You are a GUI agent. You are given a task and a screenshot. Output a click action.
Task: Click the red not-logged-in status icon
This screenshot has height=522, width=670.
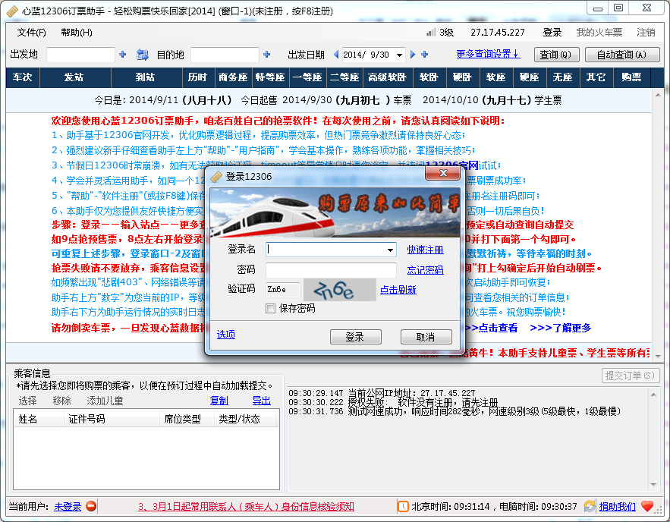pos(91,506)
